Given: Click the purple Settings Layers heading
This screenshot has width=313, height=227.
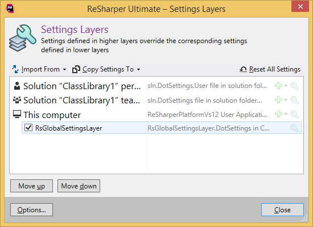Looking at the screenshot, I should click(x=75, y=30).
